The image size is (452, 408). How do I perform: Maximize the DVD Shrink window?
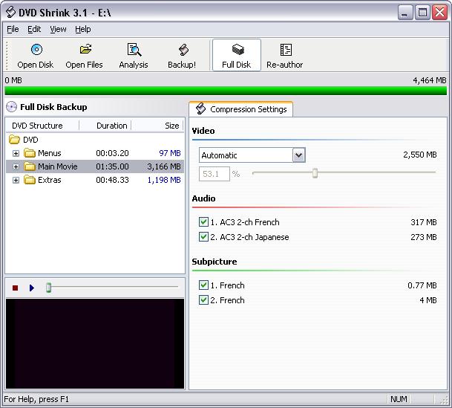click(x=422, y=13)
